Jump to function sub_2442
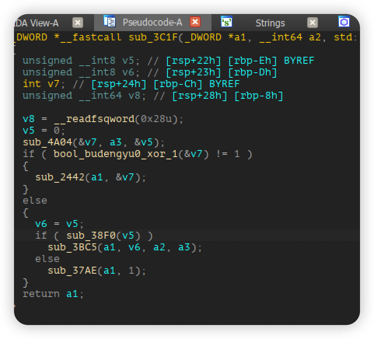The image size is (374, 339). pos(60,178)
